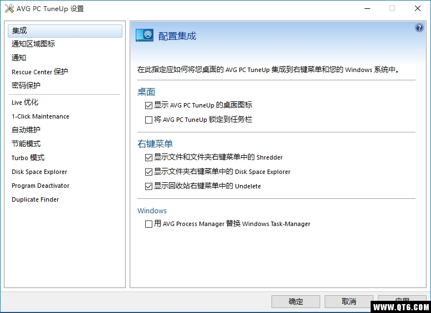This screenshot has height=313, width=431.
Task: Open the 通知 settings page
Action: coord(19,58)
